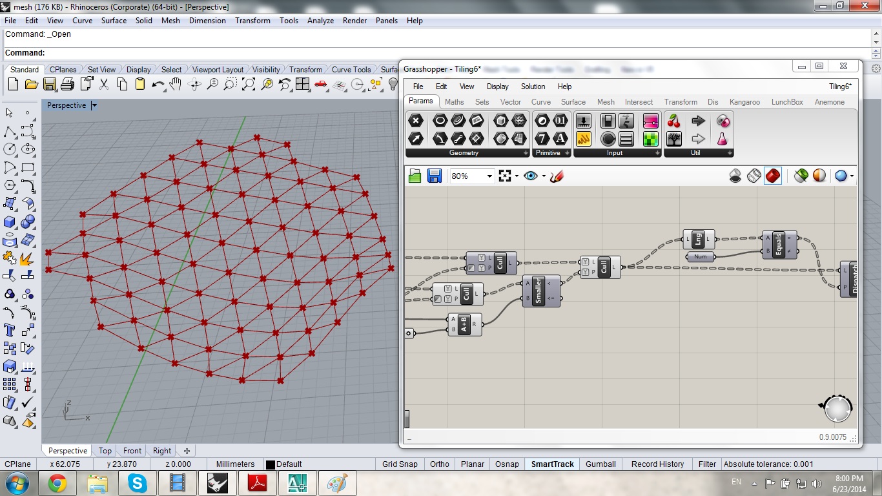Screen dimensions: 882x496
Task: Open the Analyze menu in Rhino
Action: [x=320, y=21]
